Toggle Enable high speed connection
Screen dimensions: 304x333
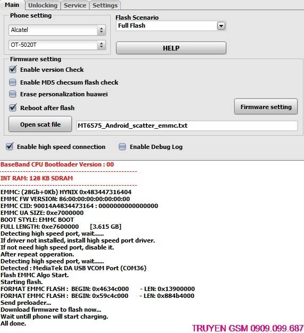[10, 146]
